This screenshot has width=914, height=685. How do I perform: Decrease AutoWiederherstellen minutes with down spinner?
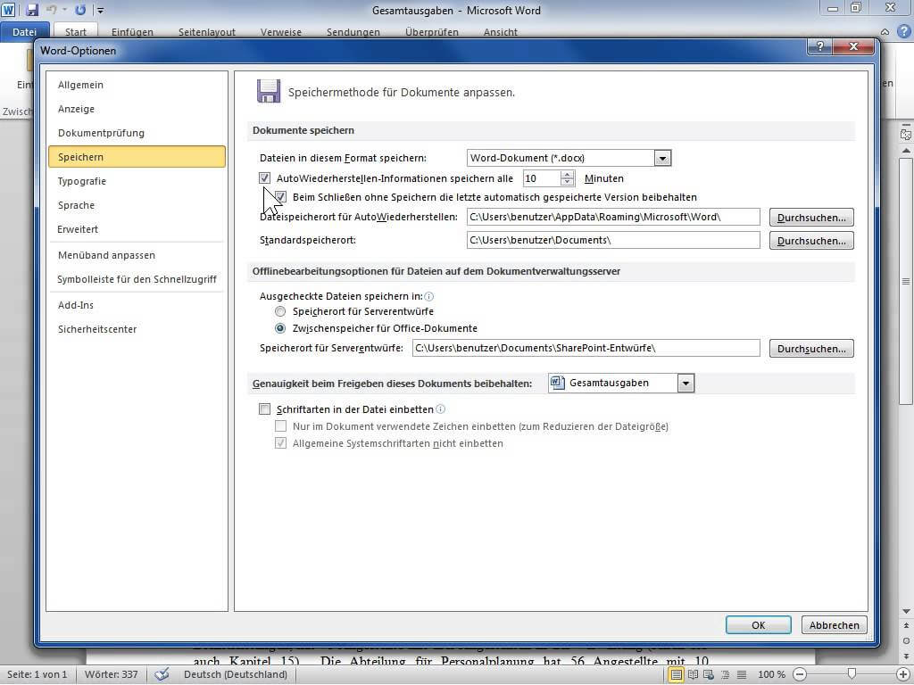[567, 182]
